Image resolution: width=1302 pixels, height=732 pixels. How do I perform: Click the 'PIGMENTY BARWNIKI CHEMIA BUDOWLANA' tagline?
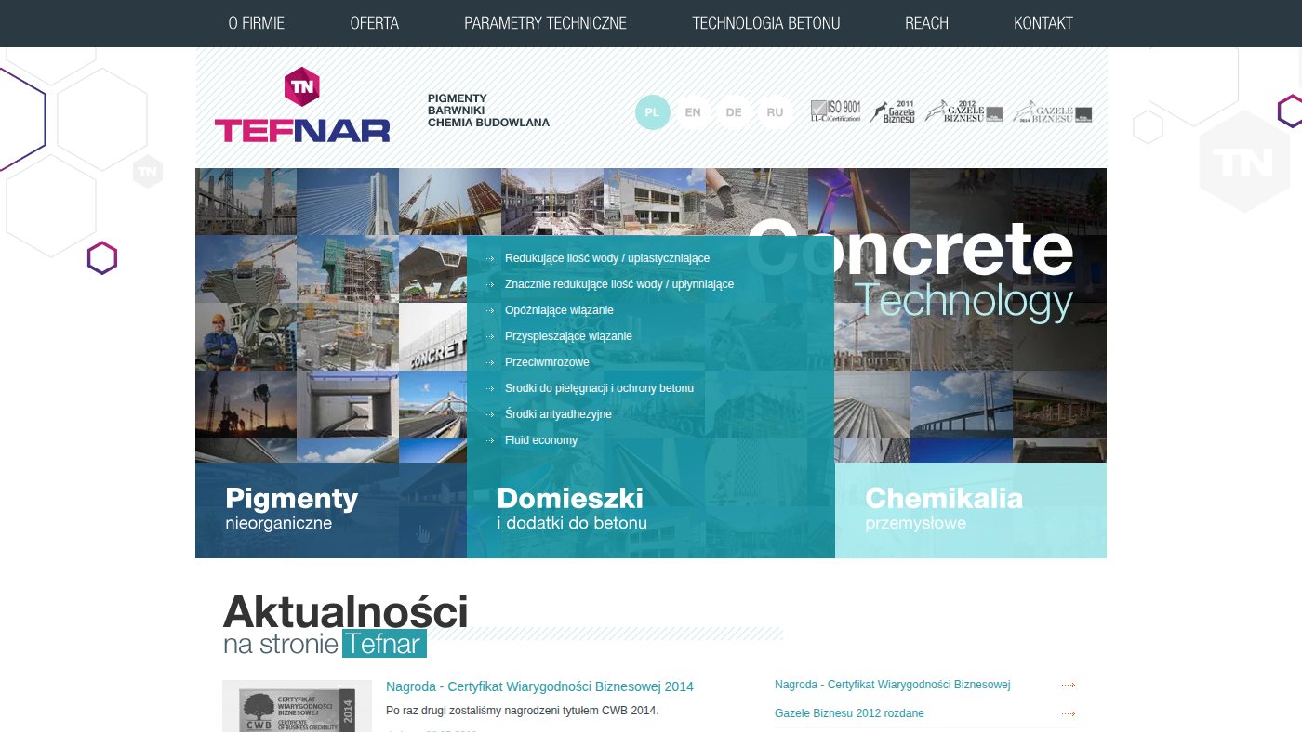pos(488,111)
